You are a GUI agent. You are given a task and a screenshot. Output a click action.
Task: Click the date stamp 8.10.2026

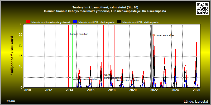tap(11, 101)
